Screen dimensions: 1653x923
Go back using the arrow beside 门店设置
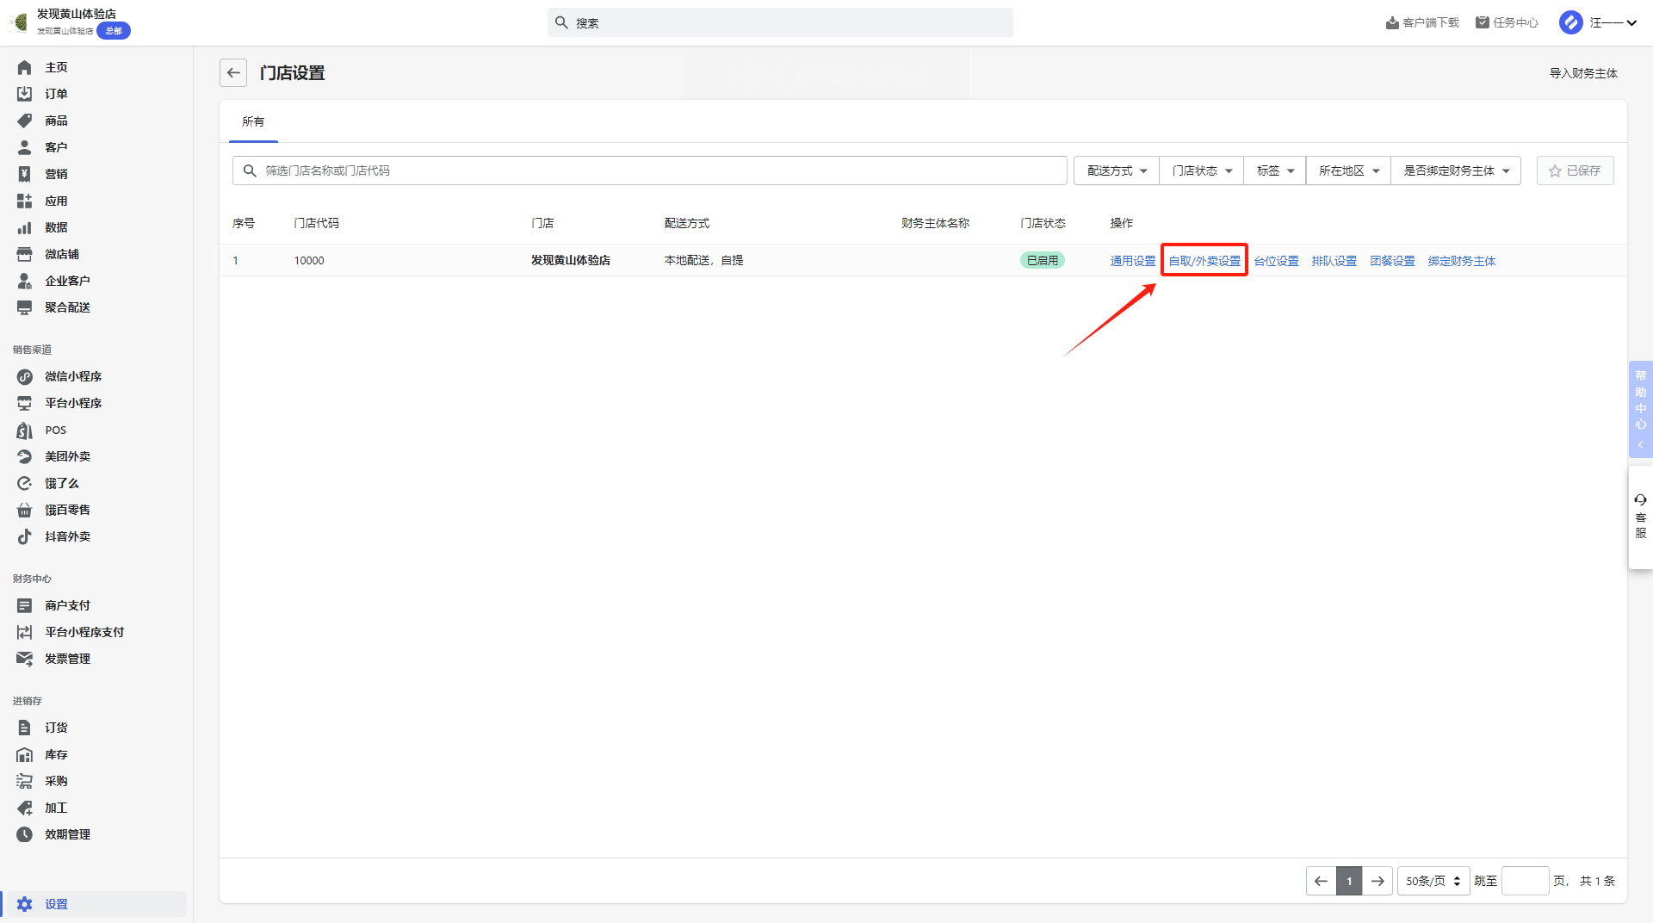coord(233,73)
